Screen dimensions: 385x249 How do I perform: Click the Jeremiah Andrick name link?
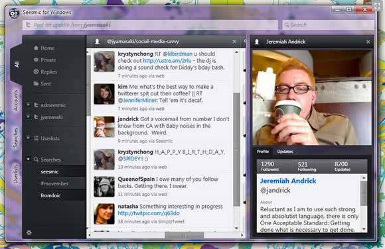click(288, 181)
